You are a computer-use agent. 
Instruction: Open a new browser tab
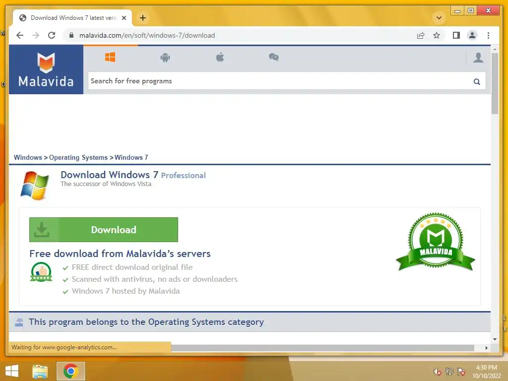[x=142, y=18]
